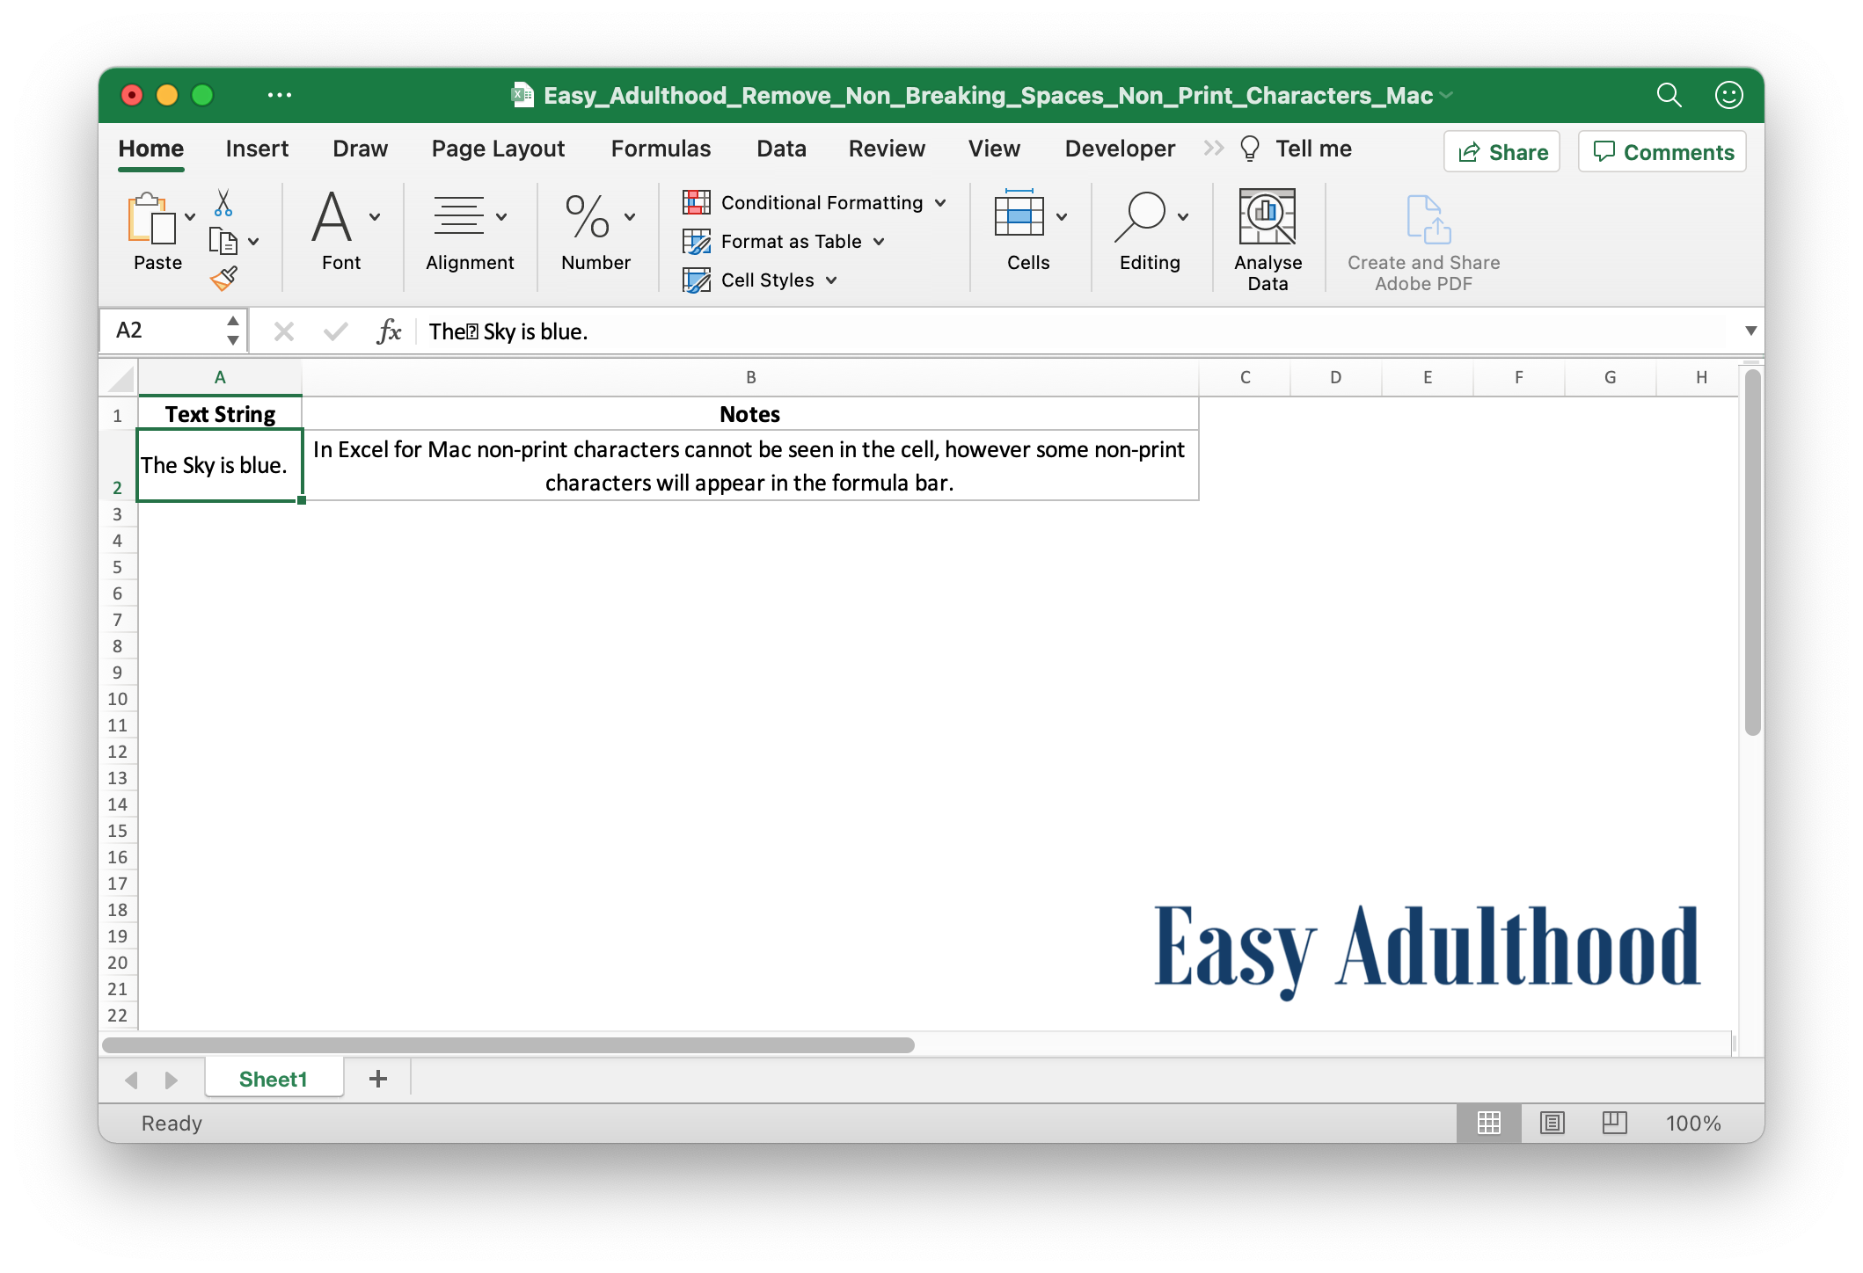Confirm cell entry with the checkmark
1863x1273 pixels.
point(335,331)
